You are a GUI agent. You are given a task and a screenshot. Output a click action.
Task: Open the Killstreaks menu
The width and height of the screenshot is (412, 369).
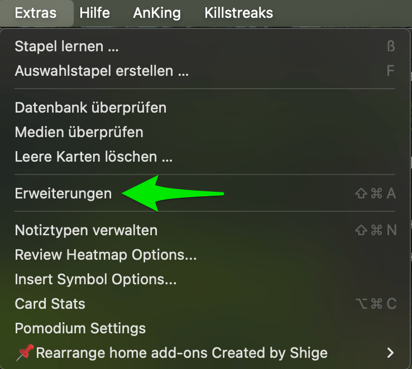coord(238,12)
